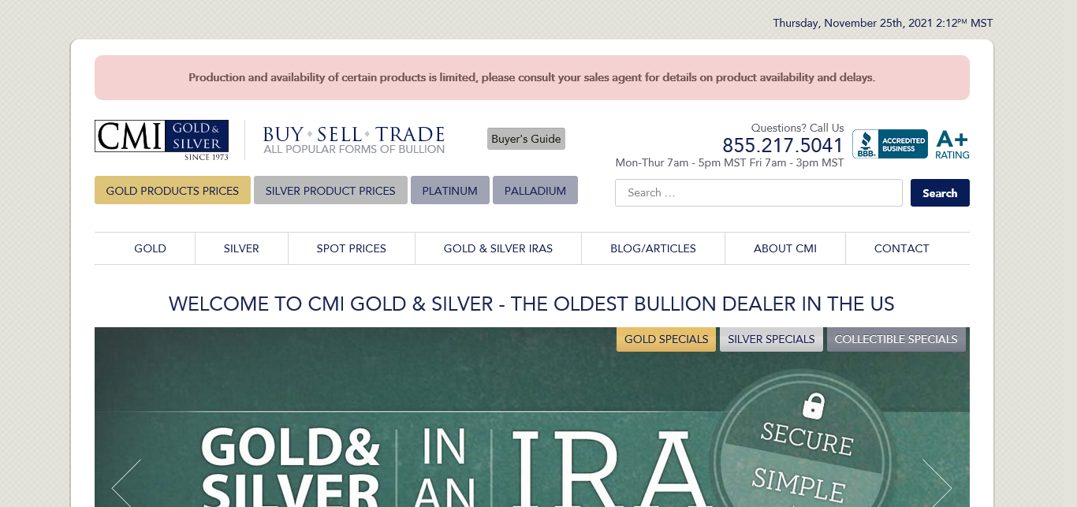This screenshot has width=1077, height=507.
Task: Go to previous slide with left arrow
Action: point(126,483)
